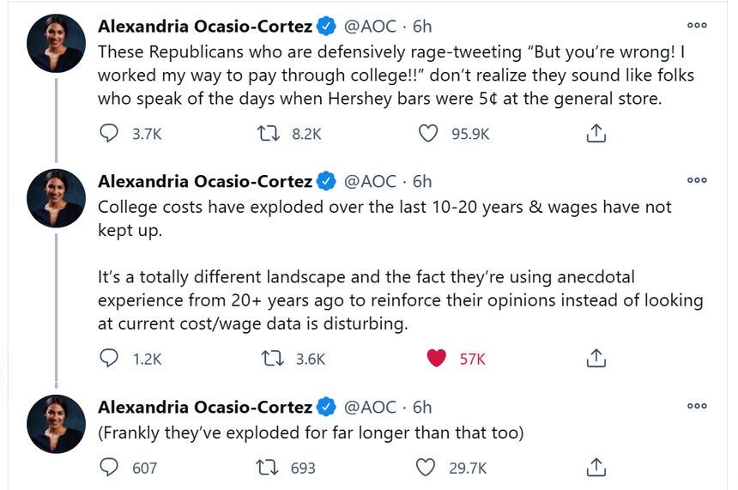Viewport: 738px width, 490px height.
Task: Share the first tweet about Republicans
Action: pyautogui.click(x=596, y=134)
